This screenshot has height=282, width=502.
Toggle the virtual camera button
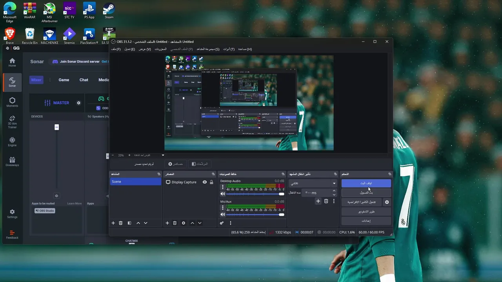tap(362, 202)
